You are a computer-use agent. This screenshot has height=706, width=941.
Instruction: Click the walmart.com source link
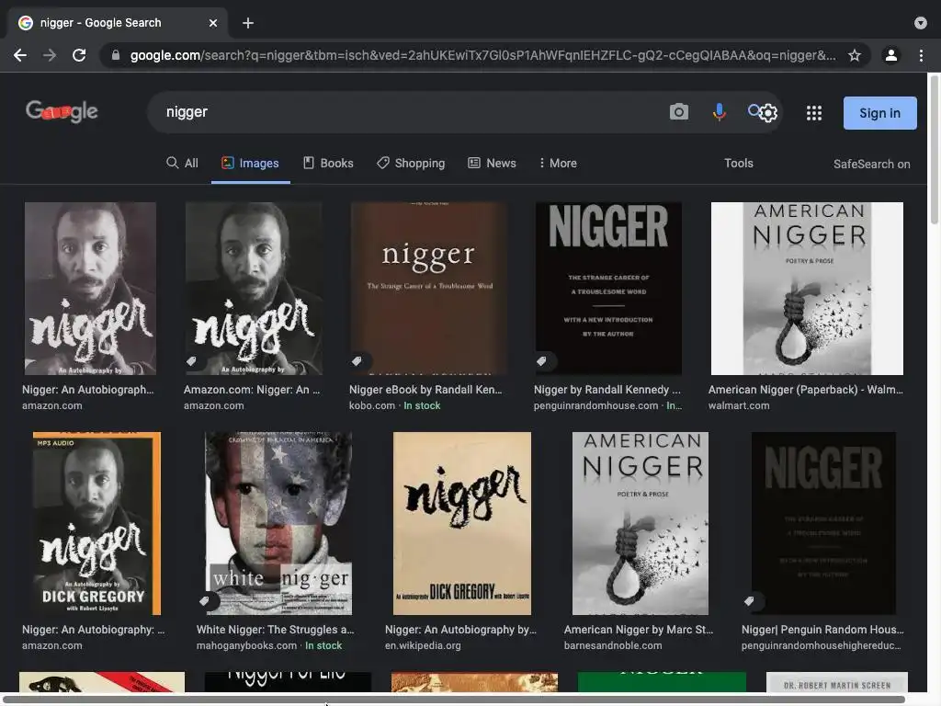coord(739,405)
